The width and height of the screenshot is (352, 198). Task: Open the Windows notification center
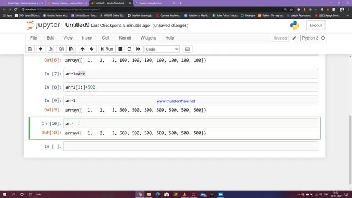coord(346,194)
